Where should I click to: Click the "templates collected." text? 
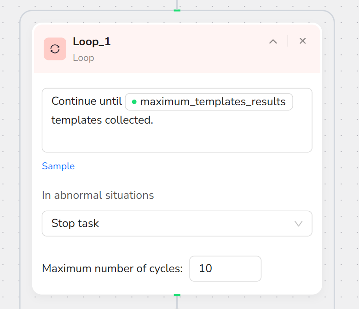click(x=102, y=120)
